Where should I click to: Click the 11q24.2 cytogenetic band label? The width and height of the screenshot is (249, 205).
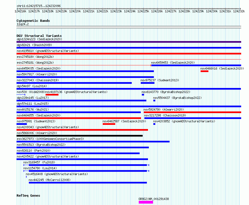tap(23, 24)
